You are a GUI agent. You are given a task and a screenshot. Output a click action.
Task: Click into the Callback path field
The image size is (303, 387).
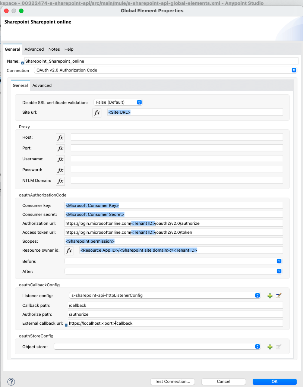coord(175,305)
